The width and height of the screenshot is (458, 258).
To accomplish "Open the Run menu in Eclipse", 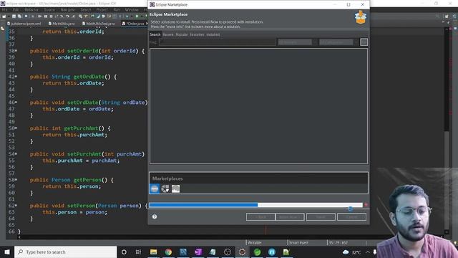I will pyautogui.click(x=116, y=9).
